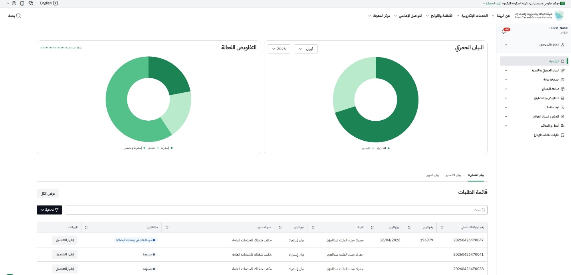
Task: Switch to بيان العبور tab
Action: click(x=432, y=175)
